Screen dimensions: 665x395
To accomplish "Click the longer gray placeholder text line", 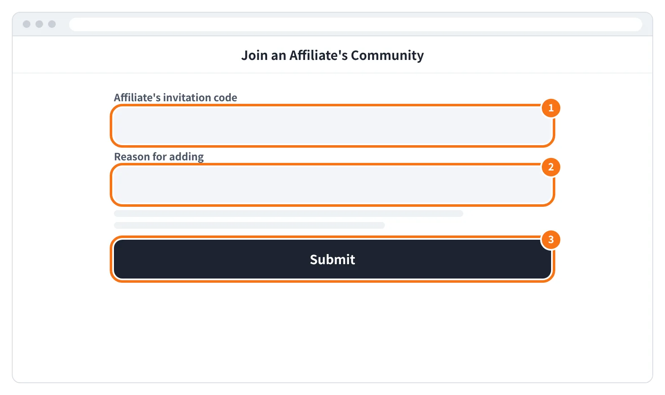I will 289,214.
